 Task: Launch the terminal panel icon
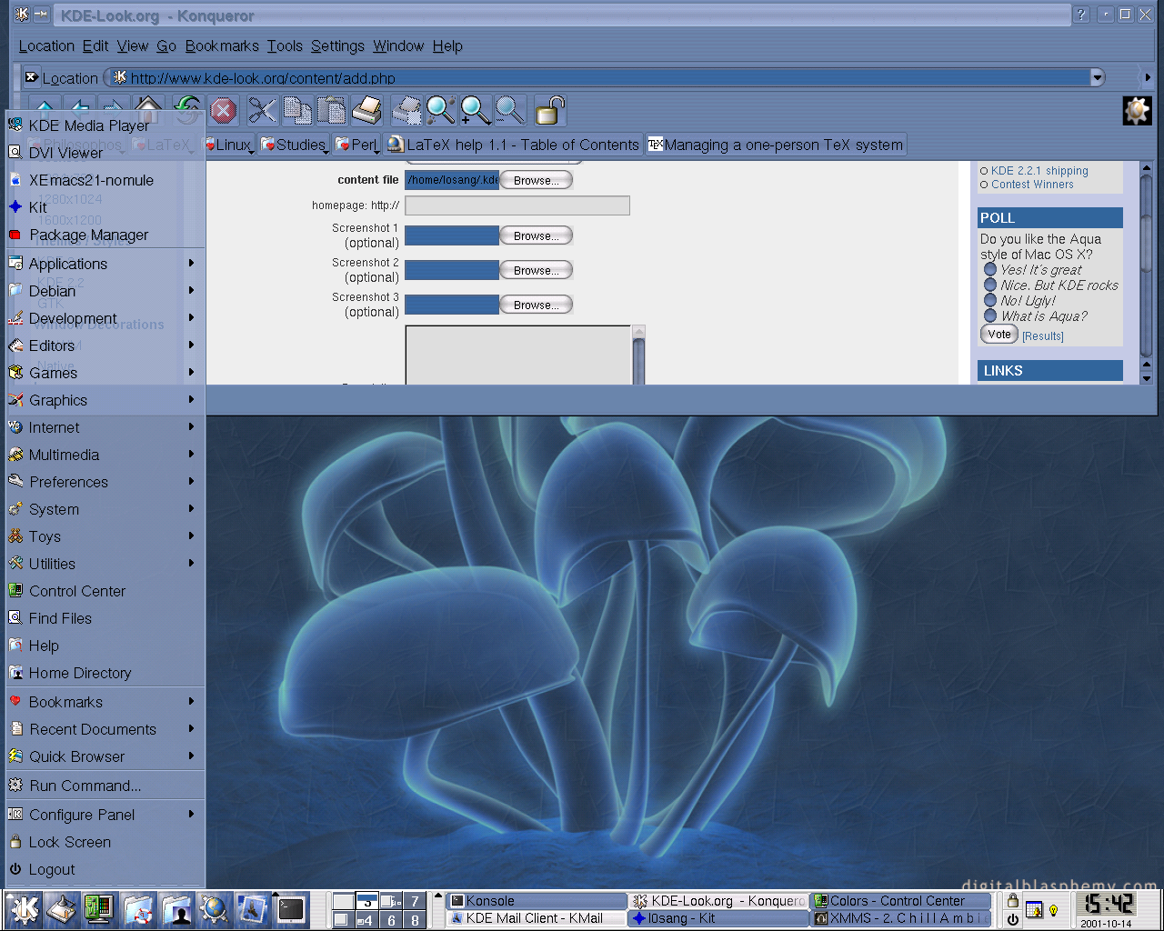291,909
